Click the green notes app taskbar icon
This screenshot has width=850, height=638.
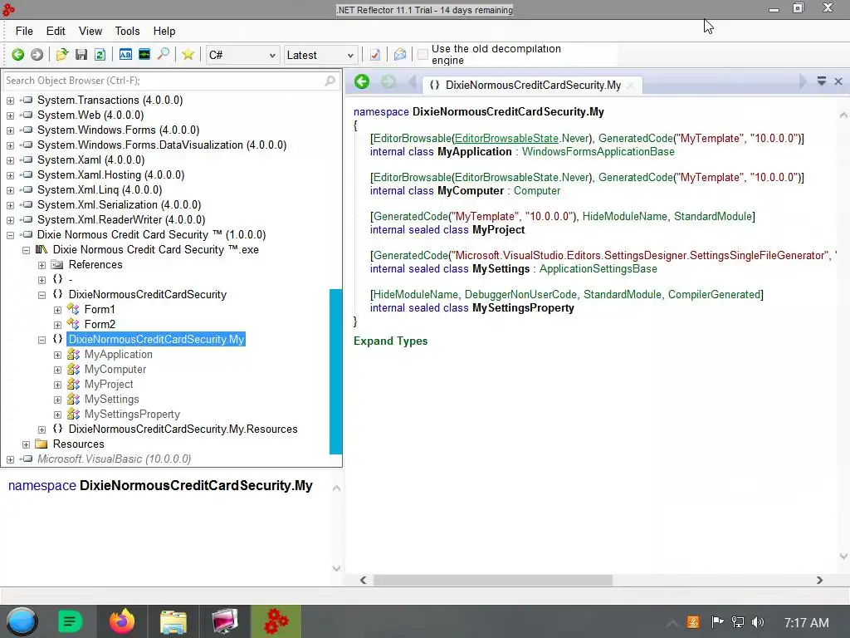pos(70,621)
